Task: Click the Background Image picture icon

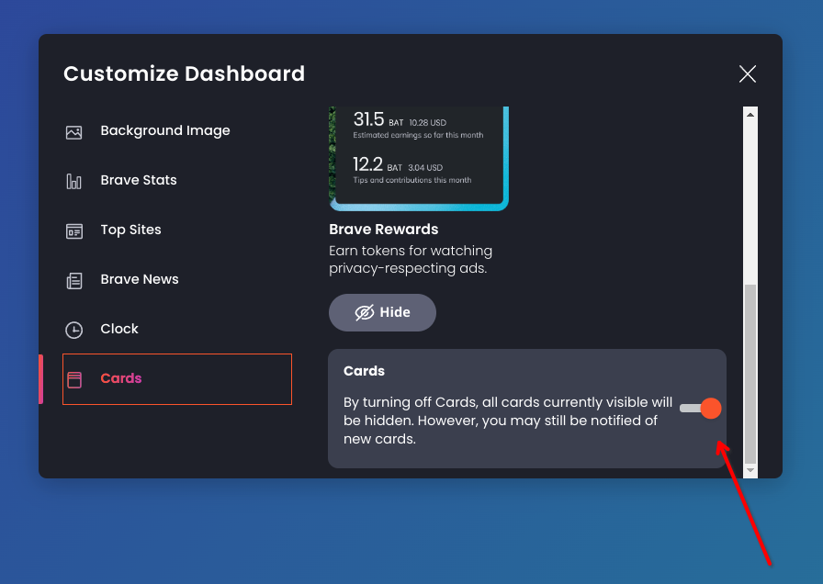Action: tap(74, 131)
